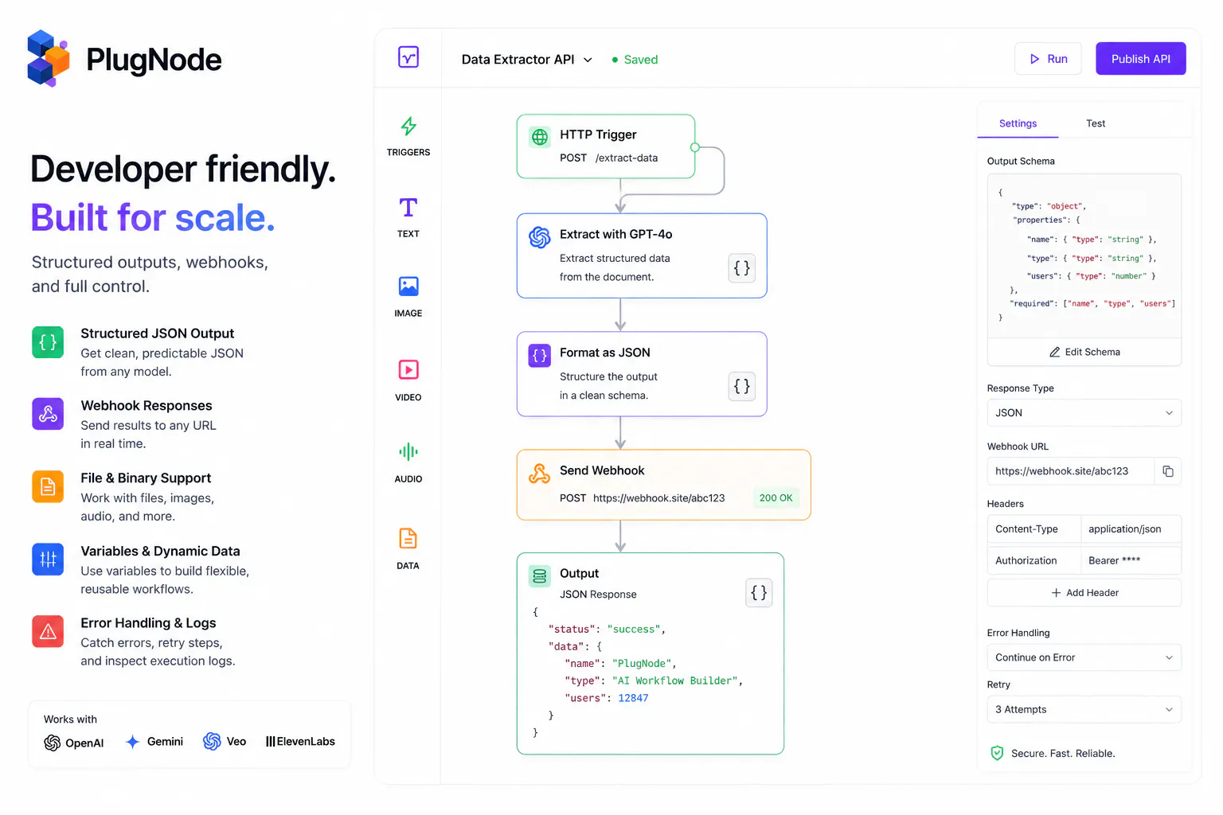
Task: Click Edit Schema
Action: [x=1084, y=352]
